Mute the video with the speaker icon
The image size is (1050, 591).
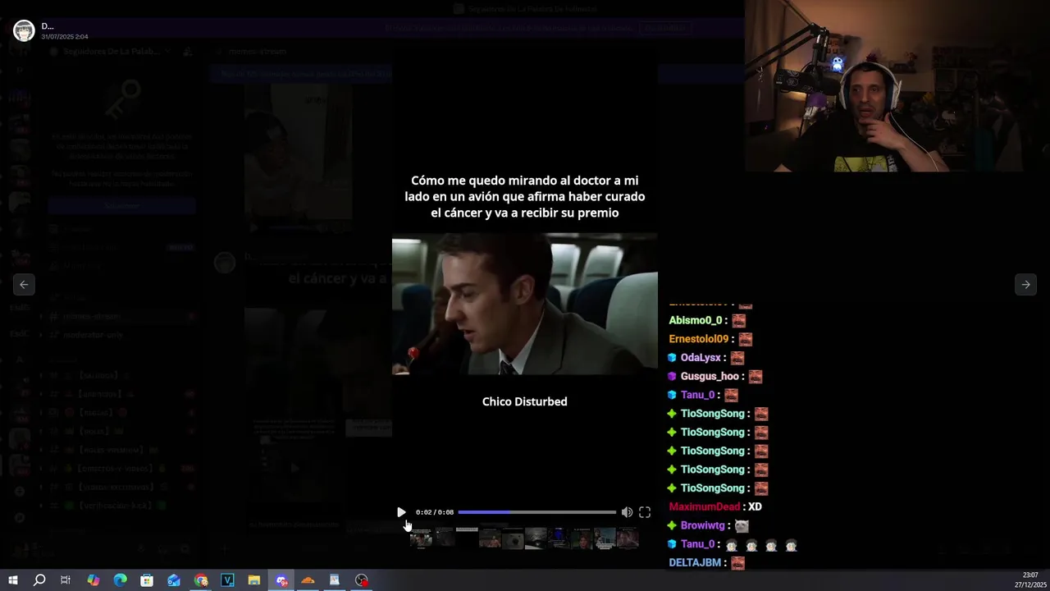(x=627, y=512)
